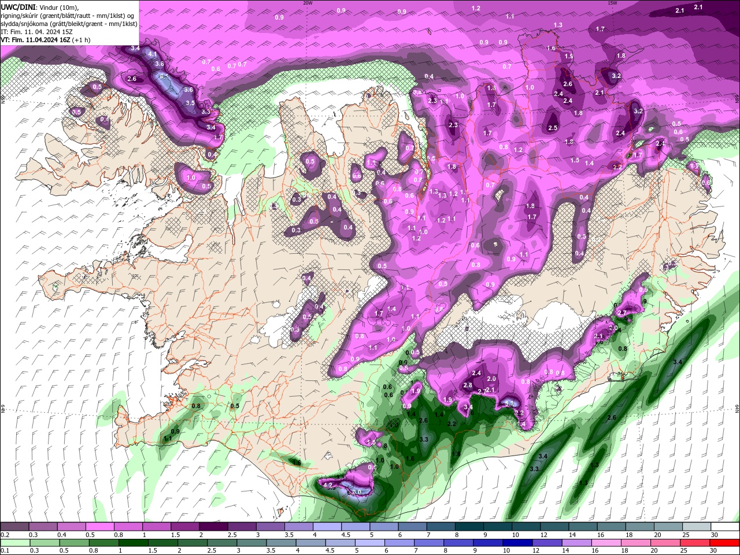This screenshot has width=740, height=555.
Task: Pick the white swatch at 30 in snow scale
Action: (x=725, y=527)
